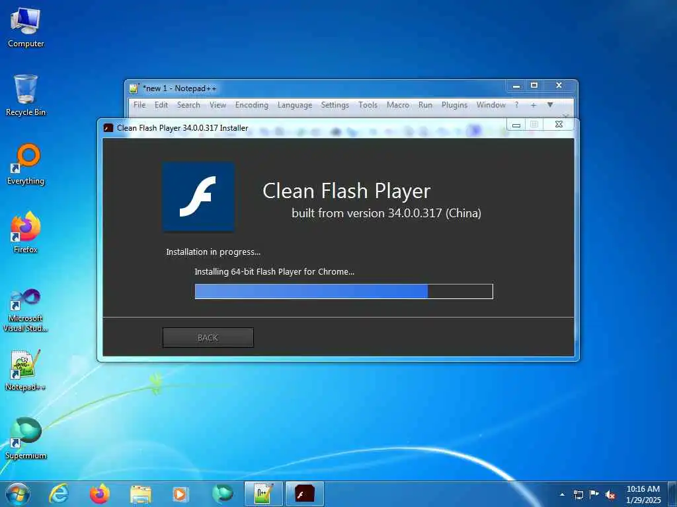Click 'built from version 34.0.0.317 (China)' text
Screen dimensions: 677x507
[x=386, y=213]
